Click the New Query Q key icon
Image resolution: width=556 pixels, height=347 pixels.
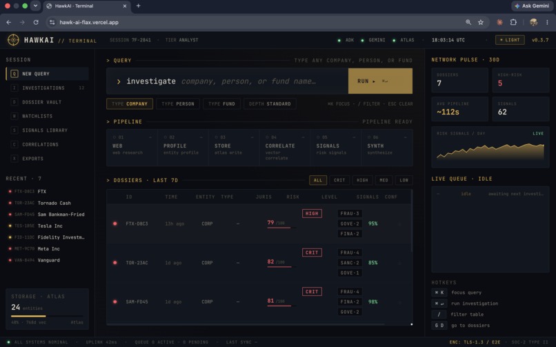[x=14, y=74]
